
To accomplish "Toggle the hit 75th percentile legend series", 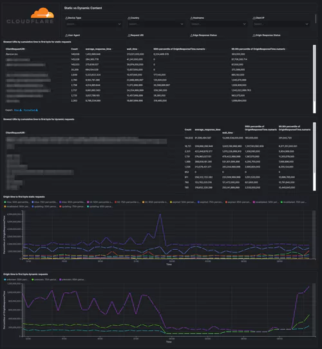I will click(x=128, y=202).
